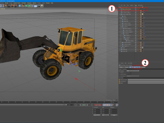
Task: Open Object (Rel) dropdown in Coordinates manager
Action: (x=97, y=115)
